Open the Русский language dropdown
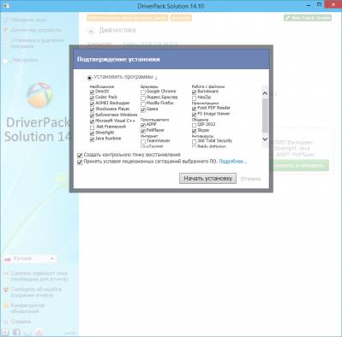 click(29, 258)
